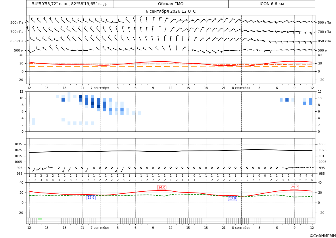This screenshot has height=238, width=336.
Task: Click the ICON 6.6 км model label
Action: (272, 4)
